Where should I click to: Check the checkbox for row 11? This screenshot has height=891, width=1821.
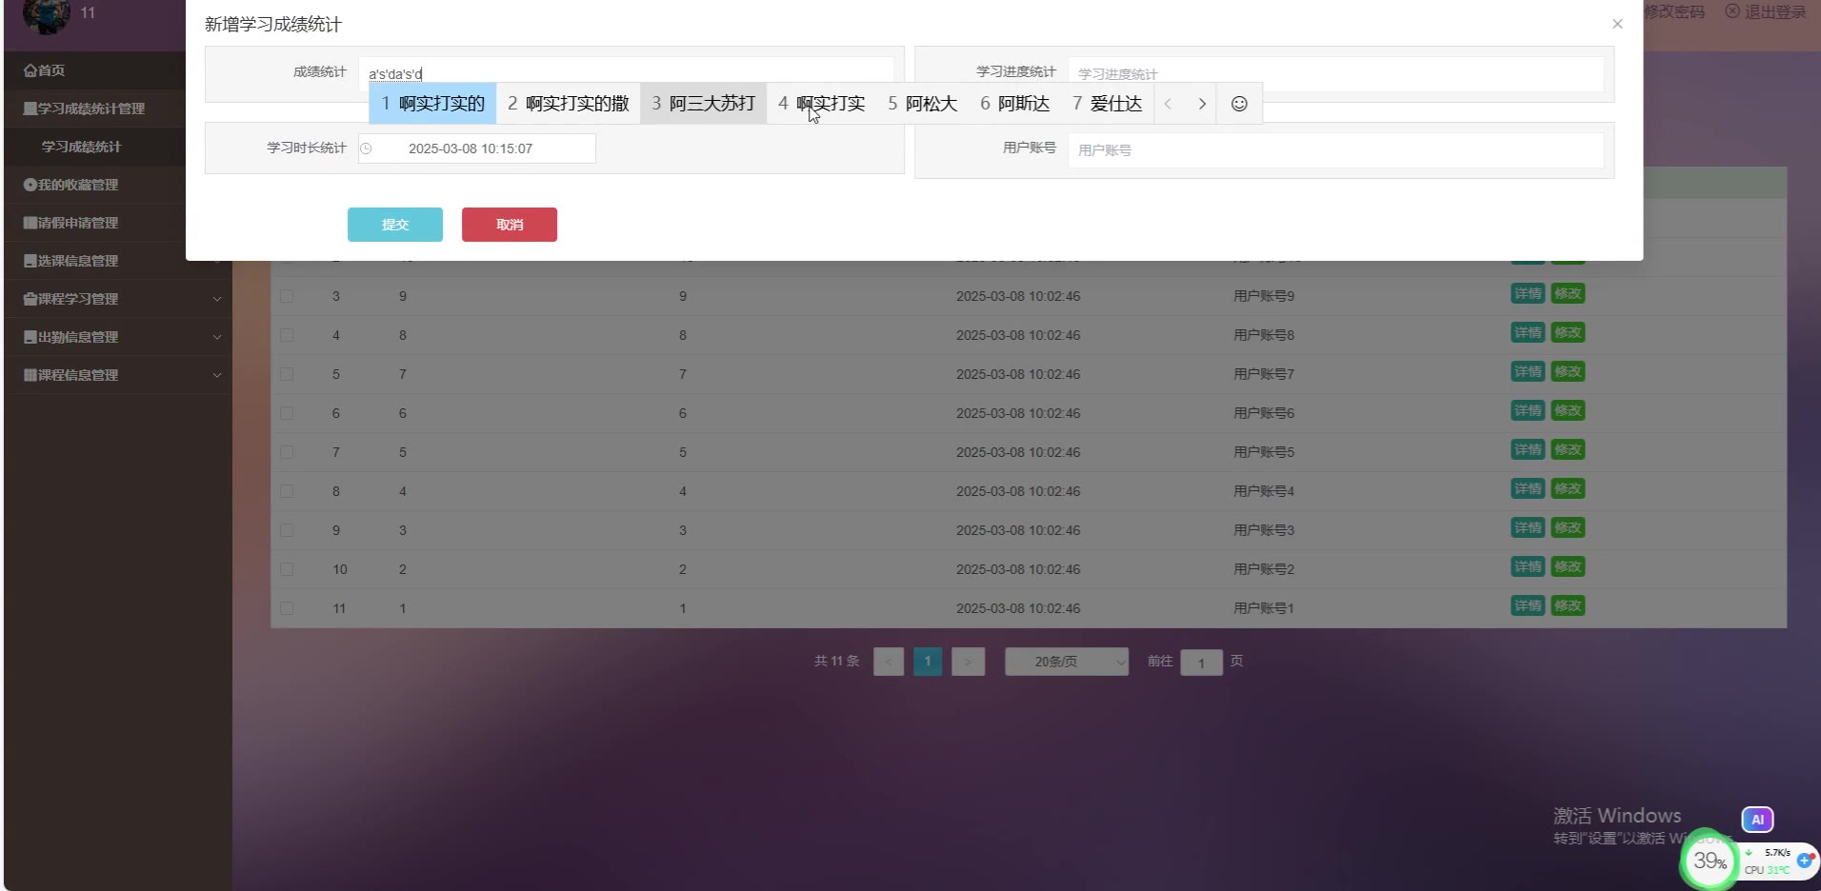pyautogui.click(x=287, y=608)
